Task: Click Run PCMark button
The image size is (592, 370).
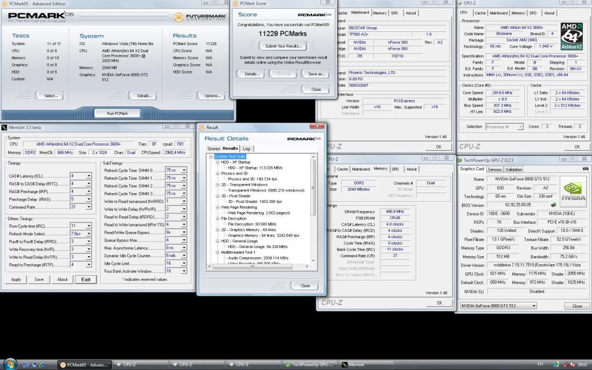Action: coord(117,113)
